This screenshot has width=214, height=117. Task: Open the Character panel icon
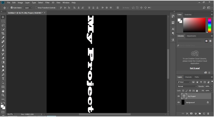(173, 29)
